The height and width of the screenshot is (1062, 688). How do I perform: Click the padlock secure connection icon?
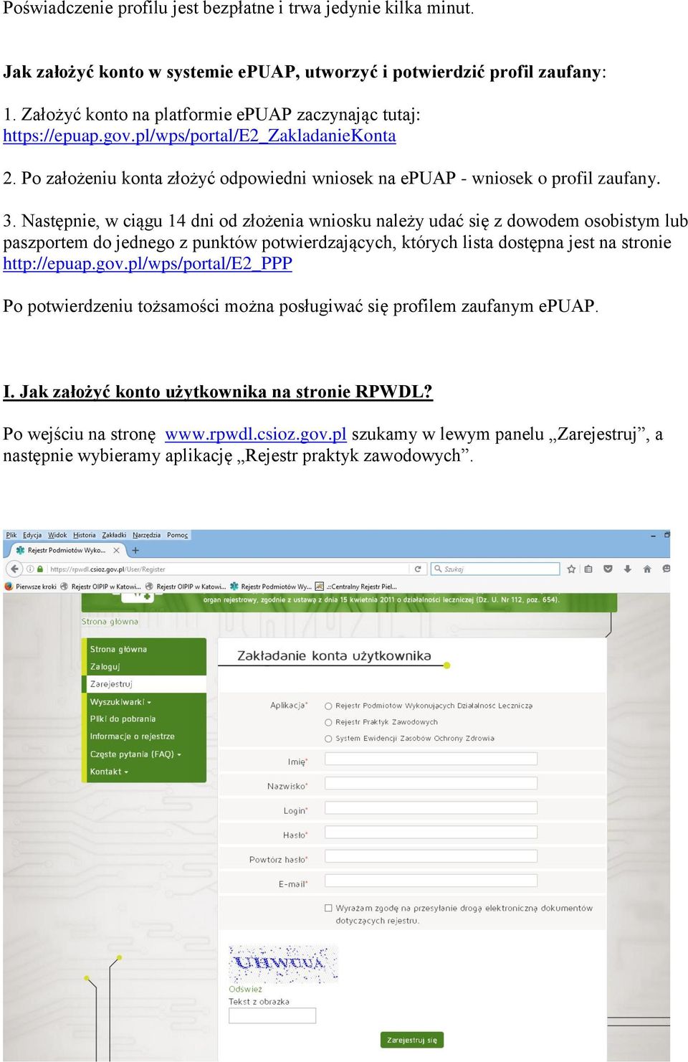[40, 569]
